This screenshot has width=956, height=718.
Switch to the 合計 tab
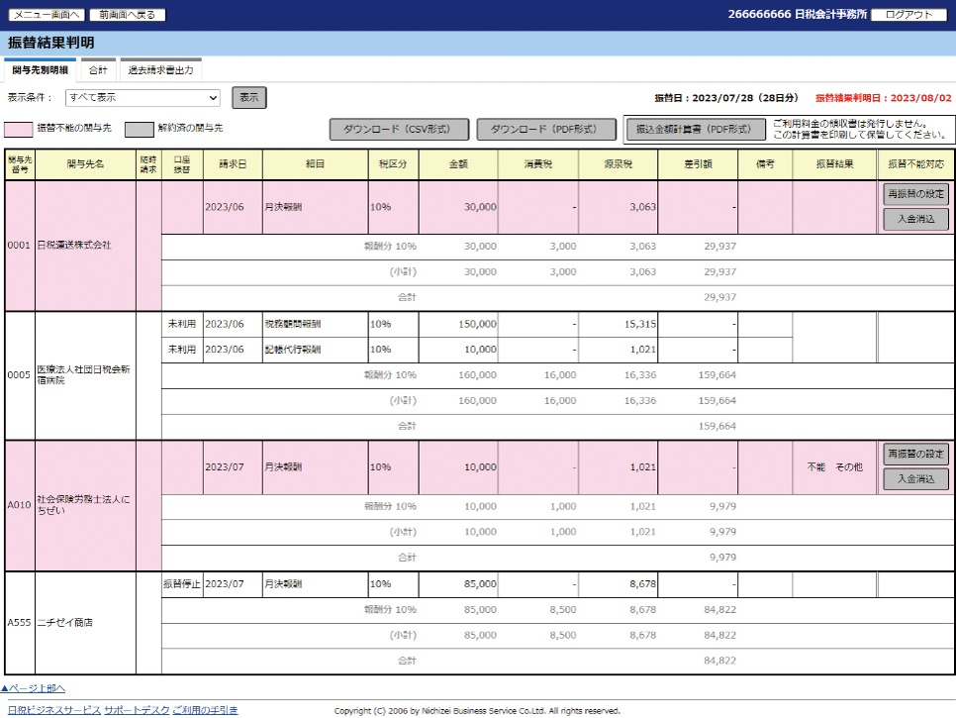(x=98, y=70)
